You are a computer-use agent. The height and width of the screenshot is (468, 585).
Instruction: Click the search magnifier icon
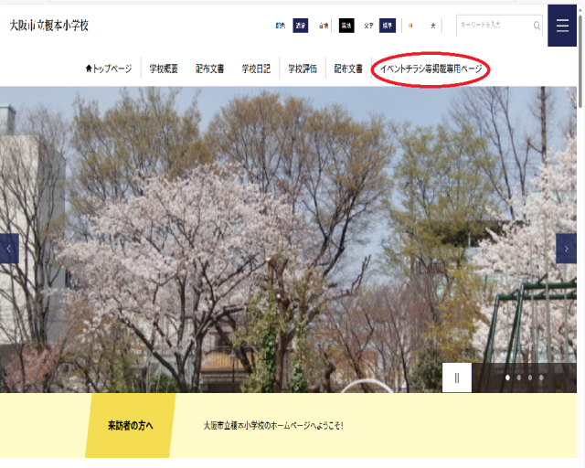(x=536, y=26)
